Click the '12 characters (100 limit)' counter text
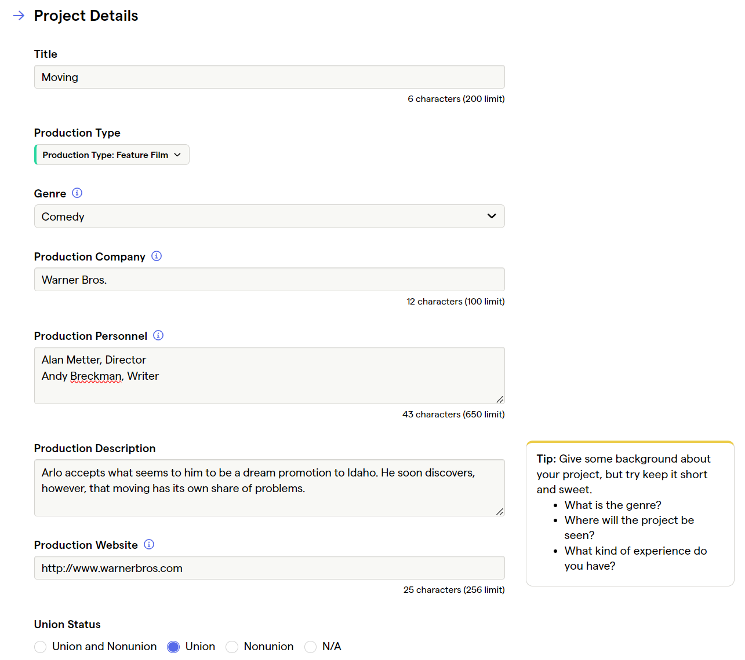Image resolution: width=745 pixels, height=660 pixels. [456, 302]
